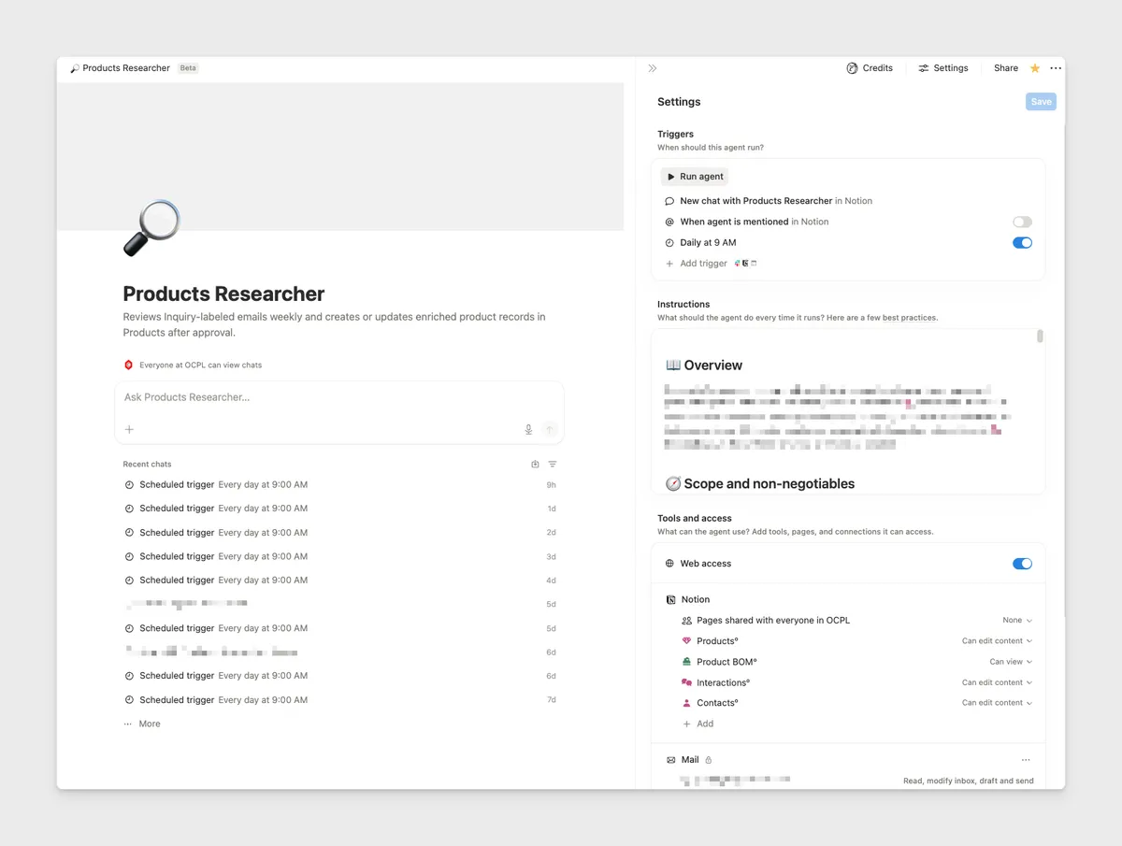The height and width of the screenshot is (846, 1122).
Task: Click the new chat icon beside Recent chats
Action: click(535, 465)
